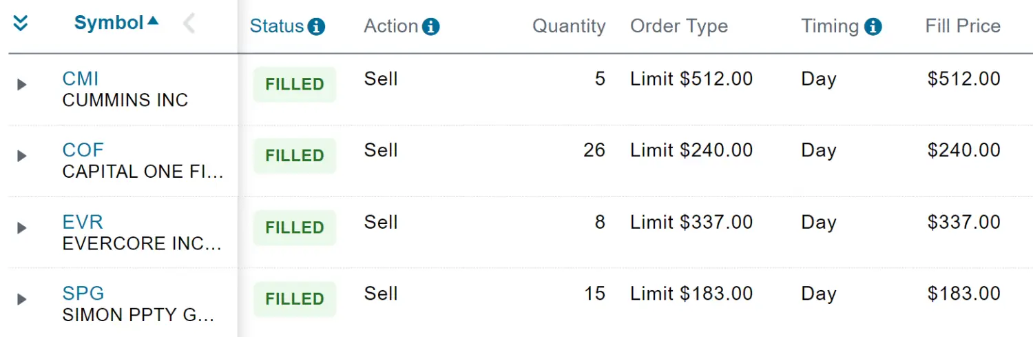Click the Timing column info icon

point(873,27)
